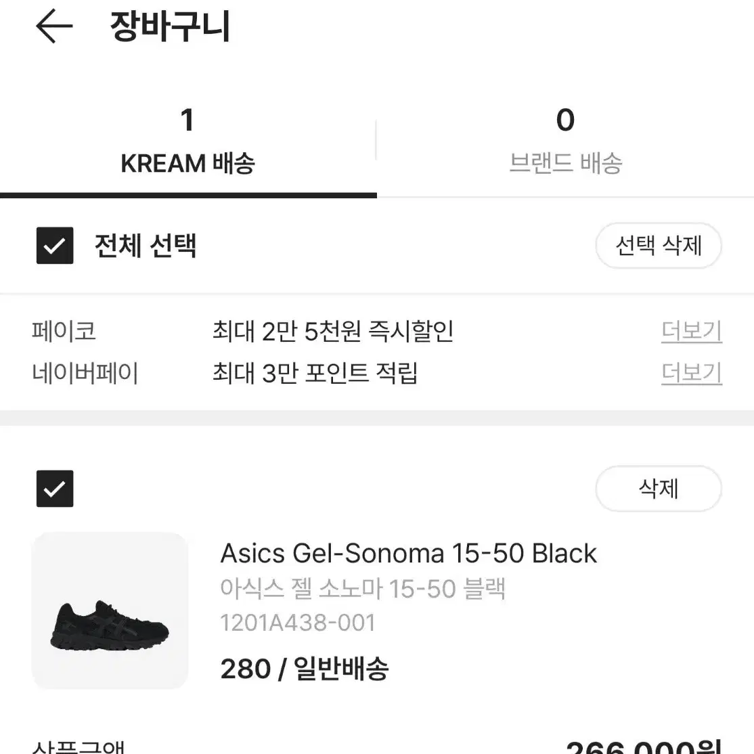Click the 선택 삭제 button
754x754 pixels.
[x=658, y=246]
